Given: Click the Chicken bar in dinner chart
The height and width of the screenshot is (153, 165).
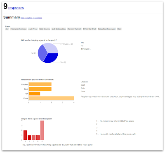Looking at the screenshot, I should click(x=40, y=84).
